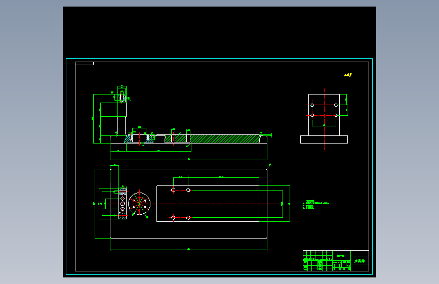Image resolution: width=439 pixels, height=284 pixels.
Task: Click the hatched section area in front view
Action: [x=213, y=138]
